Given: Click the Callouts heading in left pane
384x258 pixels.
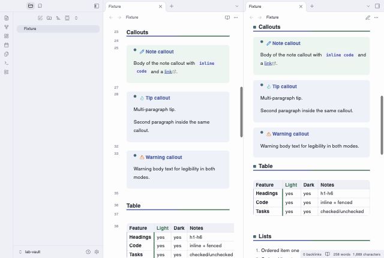Looking at the screenshot, I should tap(137, 32).
